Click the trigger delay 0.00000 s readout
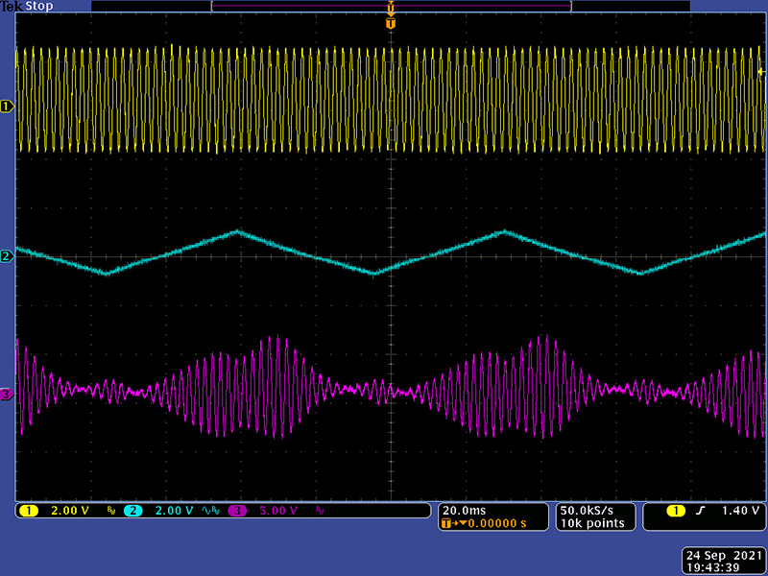 tap(488, 523)
